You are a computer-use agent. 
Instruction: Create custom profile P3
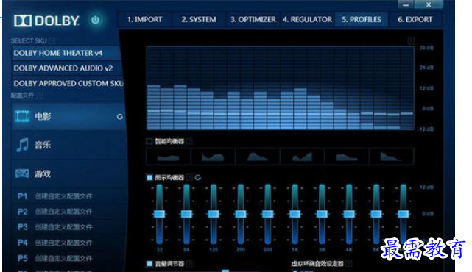54,227
